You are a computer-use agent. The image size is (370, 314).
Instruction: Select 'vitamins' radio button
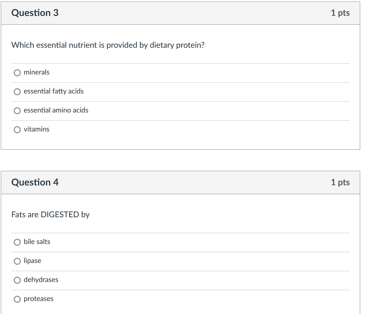click(17, 130)
